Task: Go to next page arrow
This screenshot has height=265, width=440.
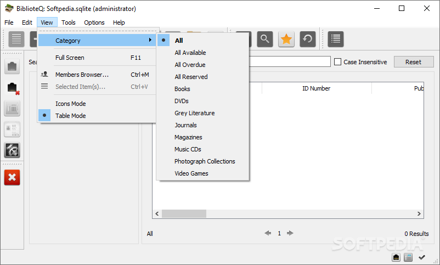Action: pyautogui.click(x=290, y=233)
